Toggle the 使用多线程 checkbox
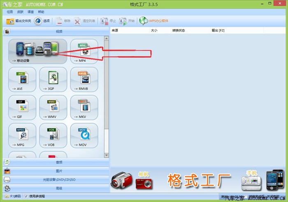The width and height of the screenshot is (288, 202). click(x=26, y=196)
